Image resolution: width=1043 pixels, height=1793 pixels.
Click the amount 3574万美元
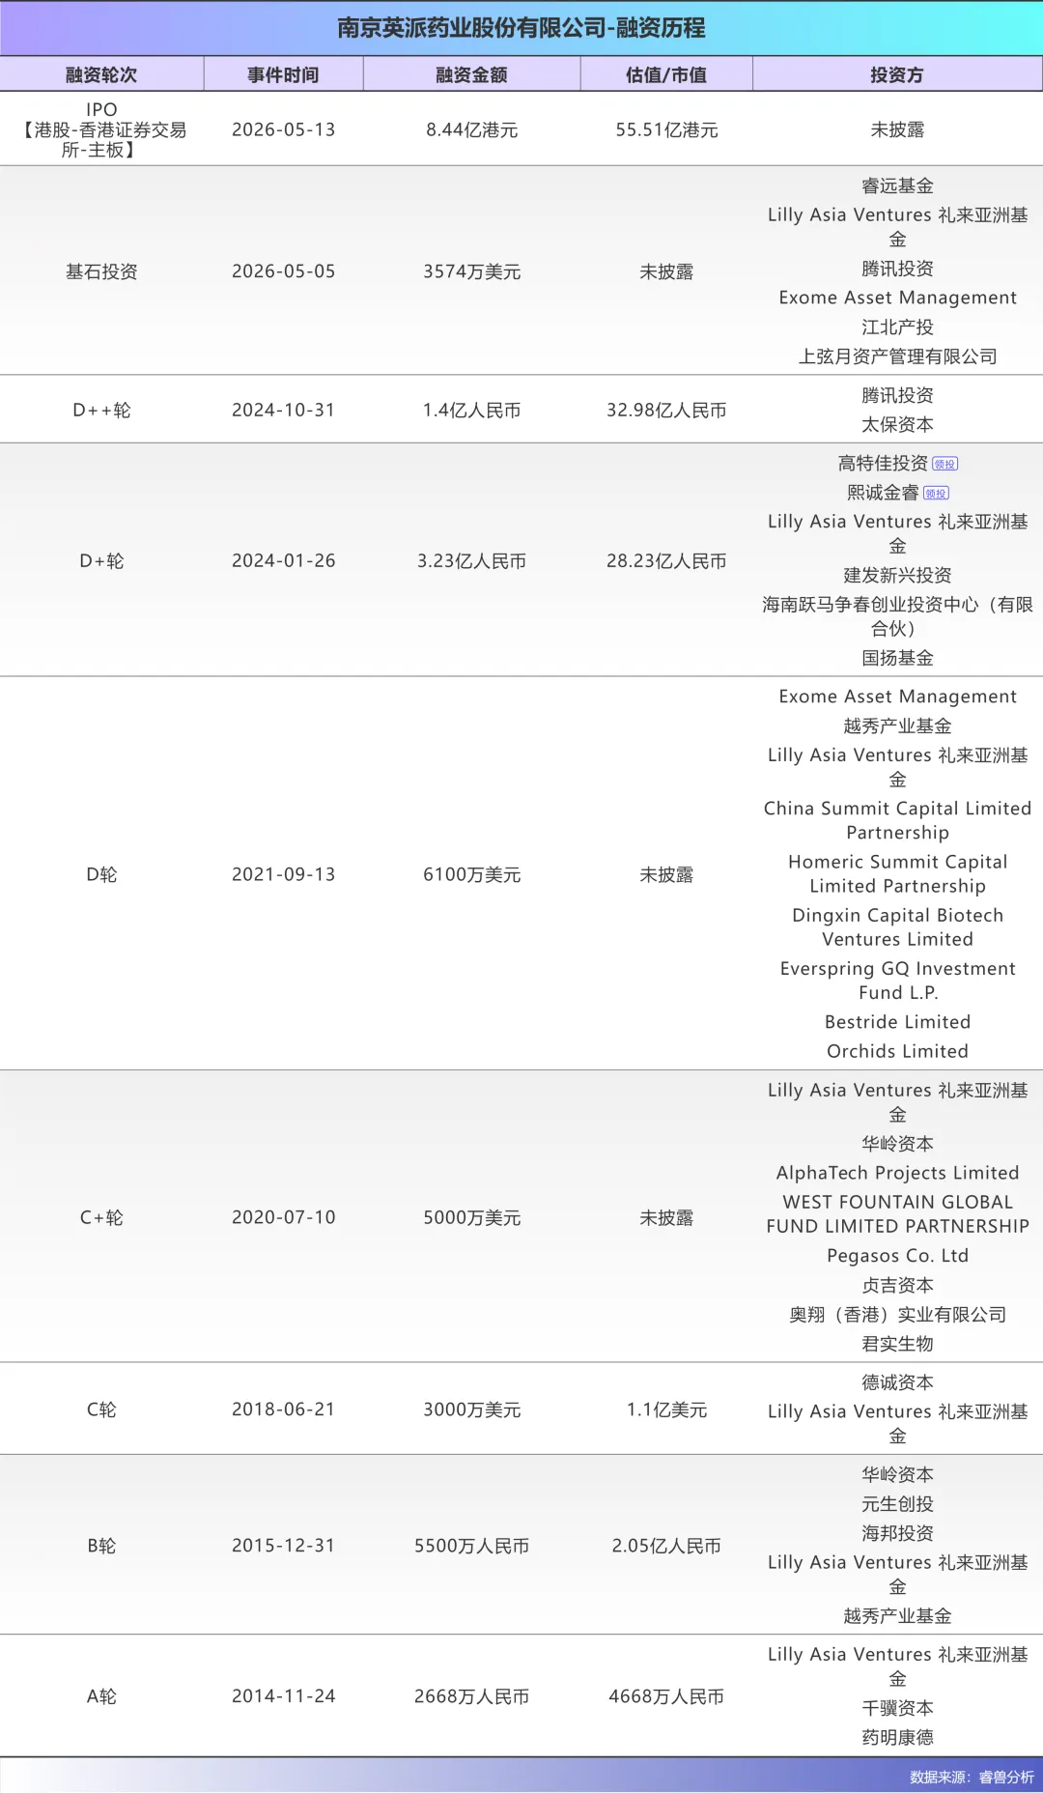tap(471, 271)
